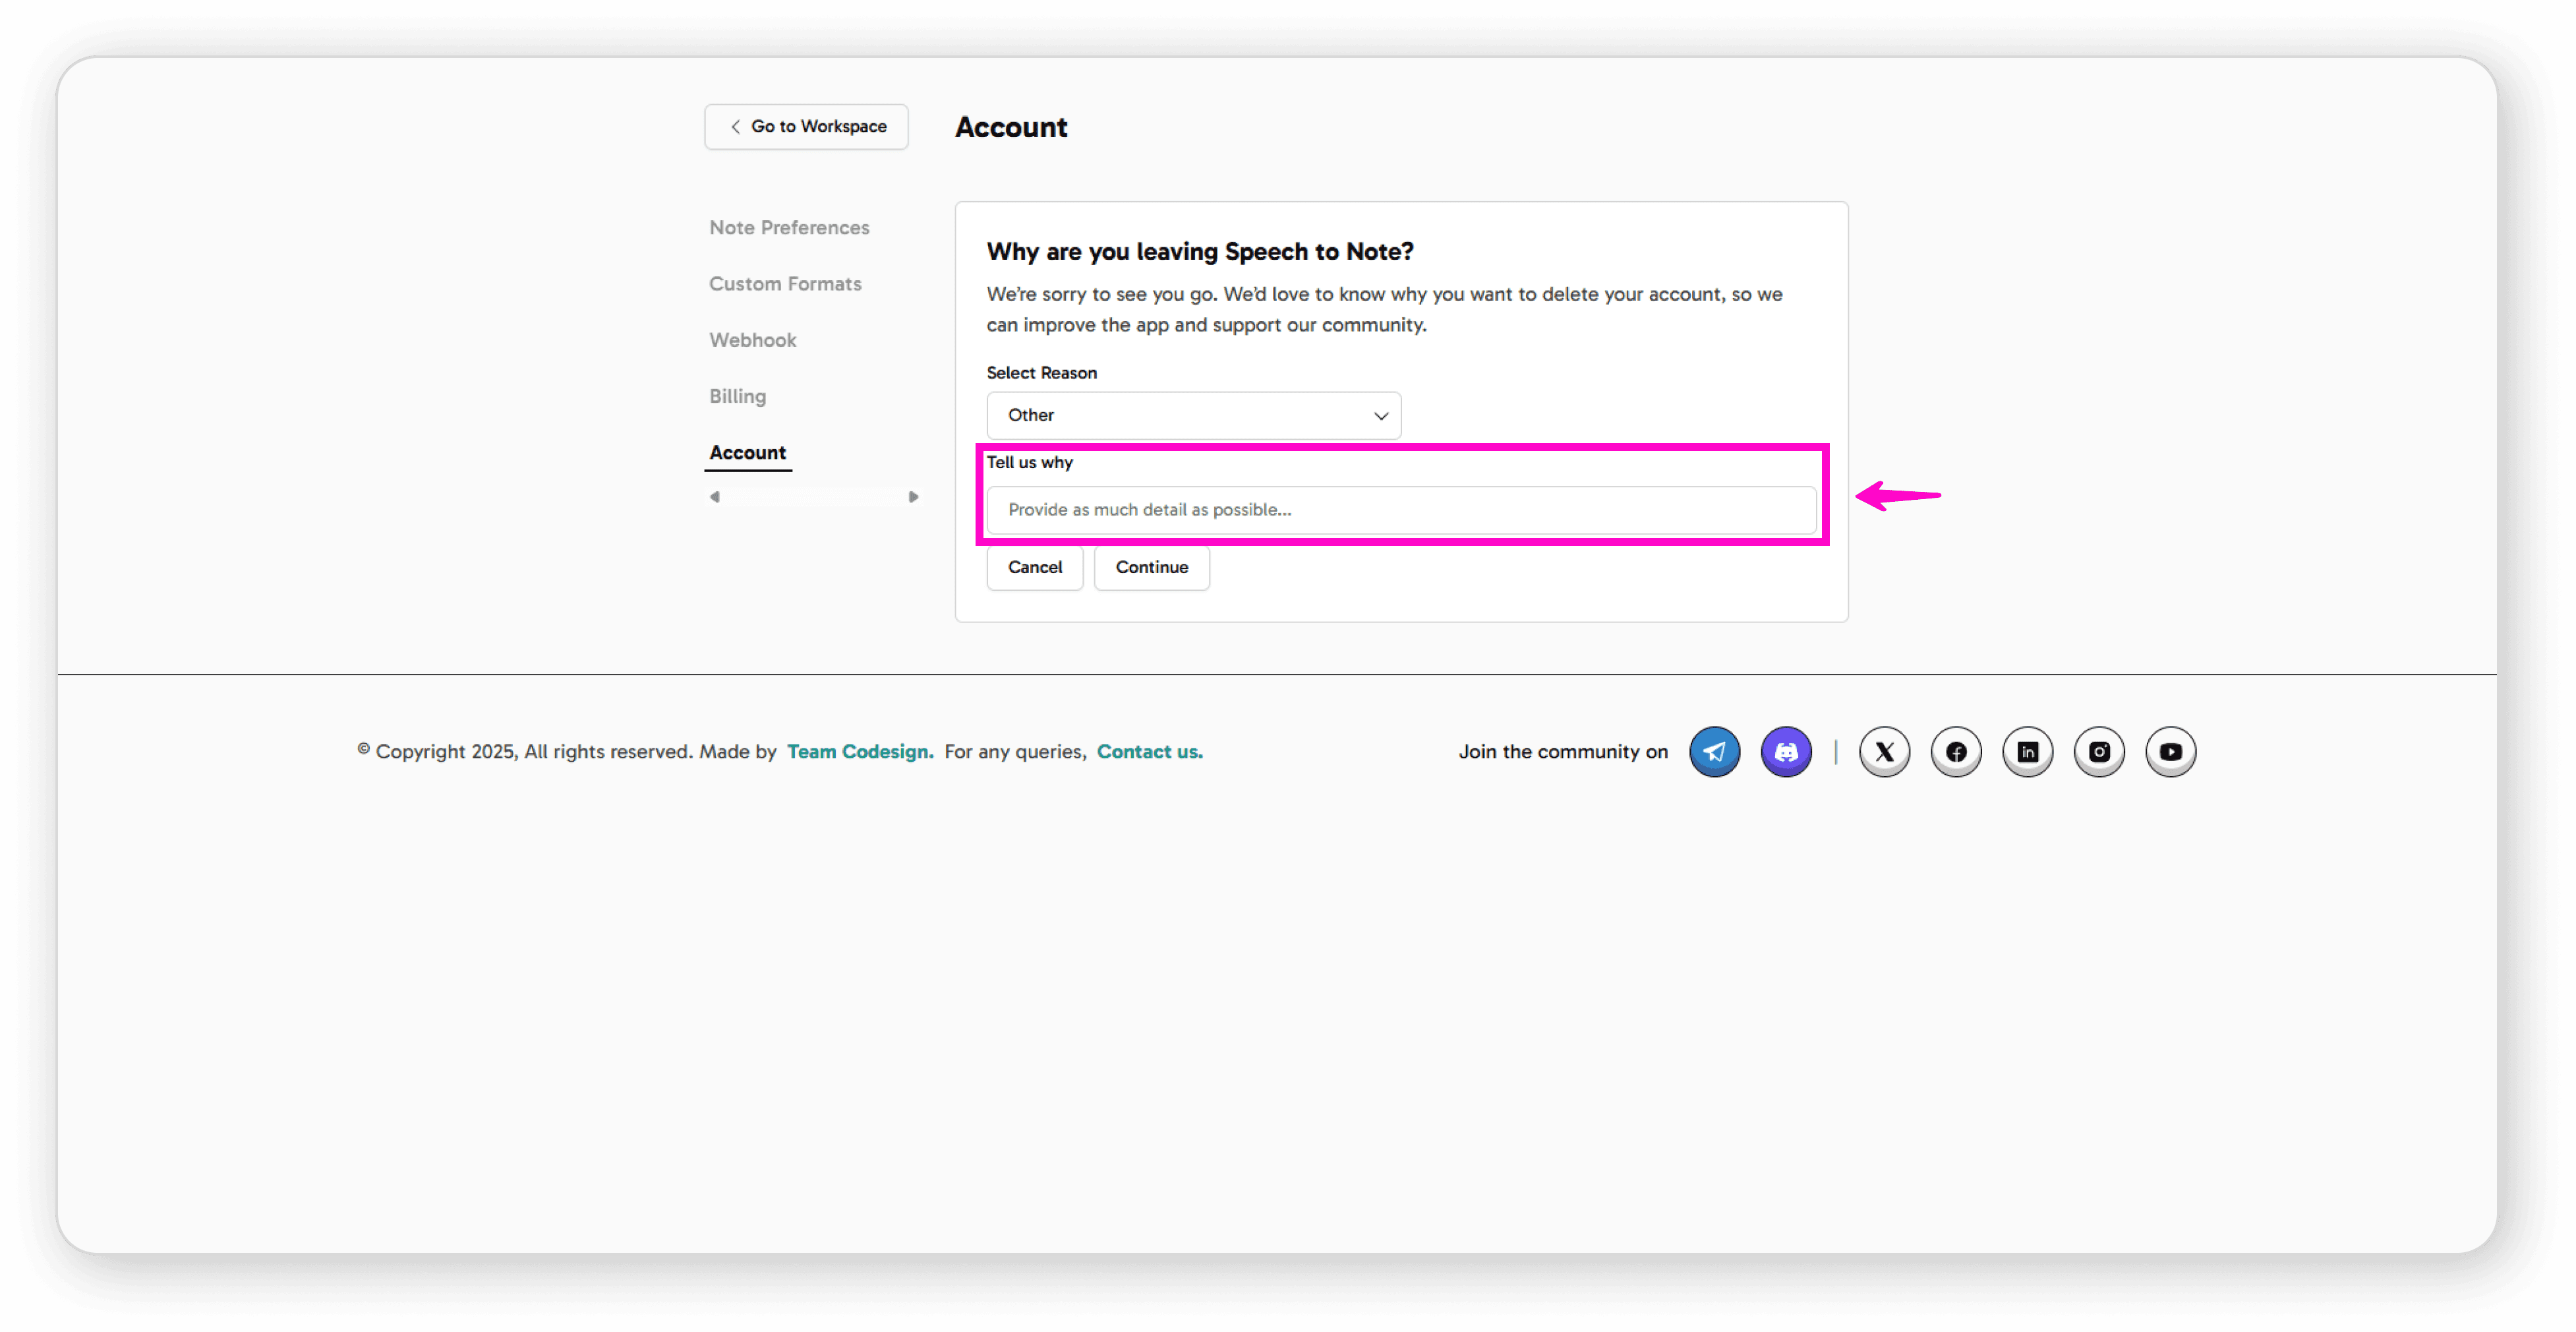Visit the X (Twitter) profile icon
The width and height of the screenshot is (2576, 1332).
pos(1884,752)
